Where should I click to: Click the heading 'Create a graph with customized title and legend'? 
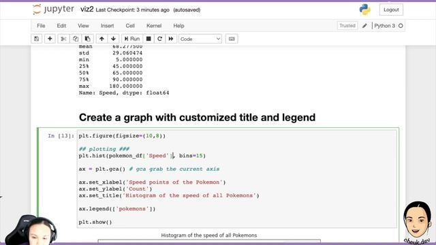(197, 118)
